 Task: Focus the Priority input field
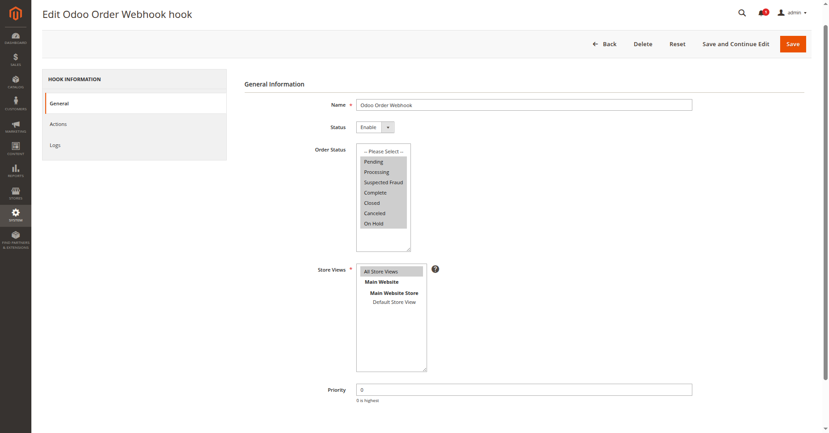(x=524, y=390)
